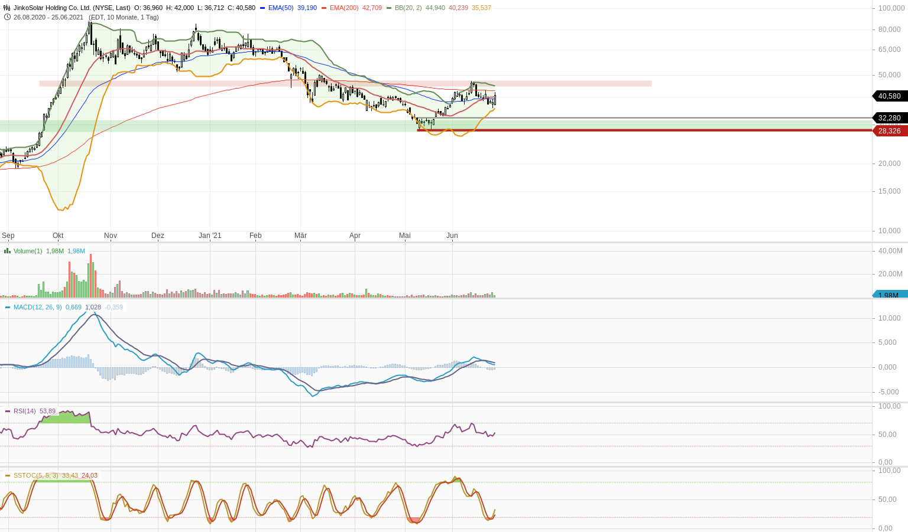Click the Okt label on the time axis

coord(58,236)
